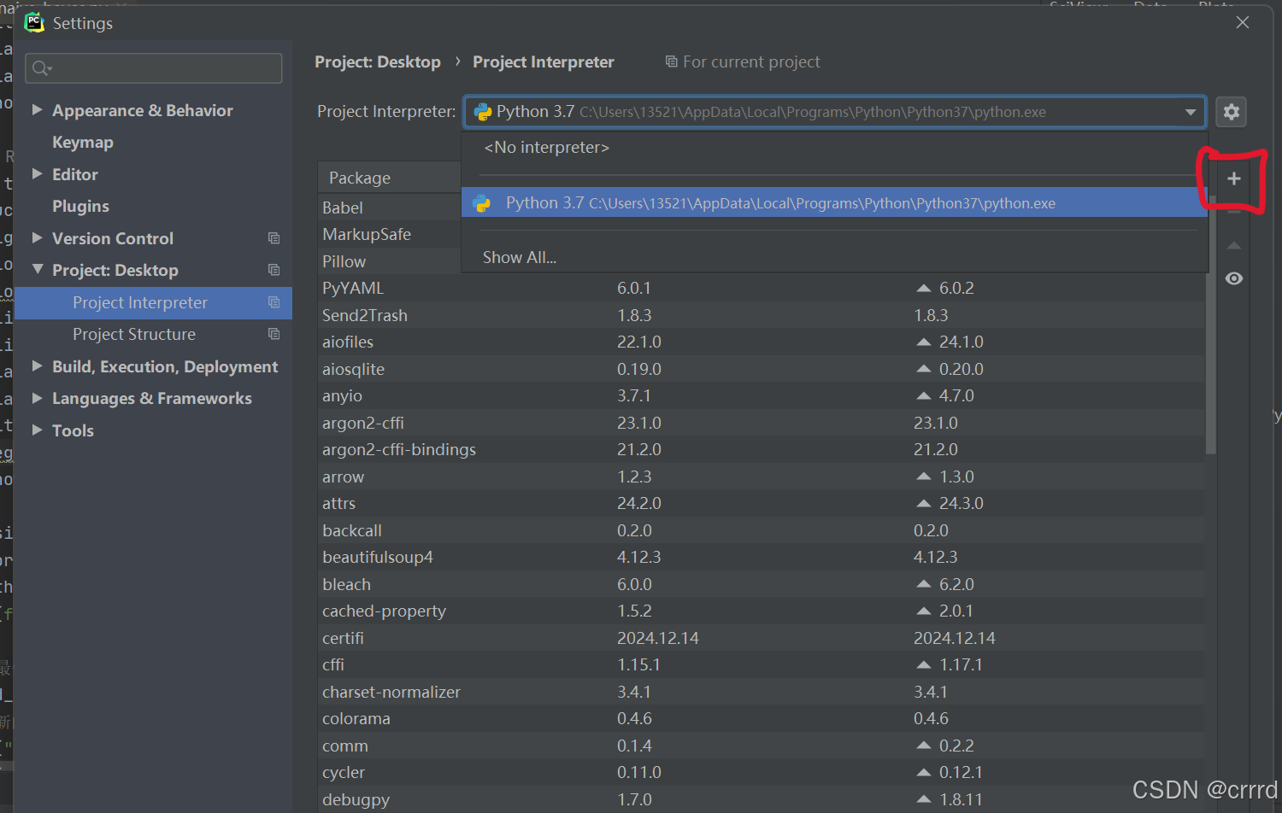
Task: Open the Project Interpreter dropdown arrow
Action: (1191, 112)
